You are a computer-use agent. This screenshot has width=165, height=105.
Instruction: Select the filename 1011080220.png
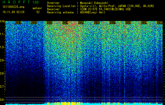pos(14,7)
